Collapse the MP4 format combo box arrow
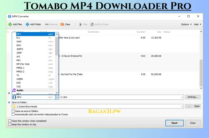209x138 pixels. (57, 97)
